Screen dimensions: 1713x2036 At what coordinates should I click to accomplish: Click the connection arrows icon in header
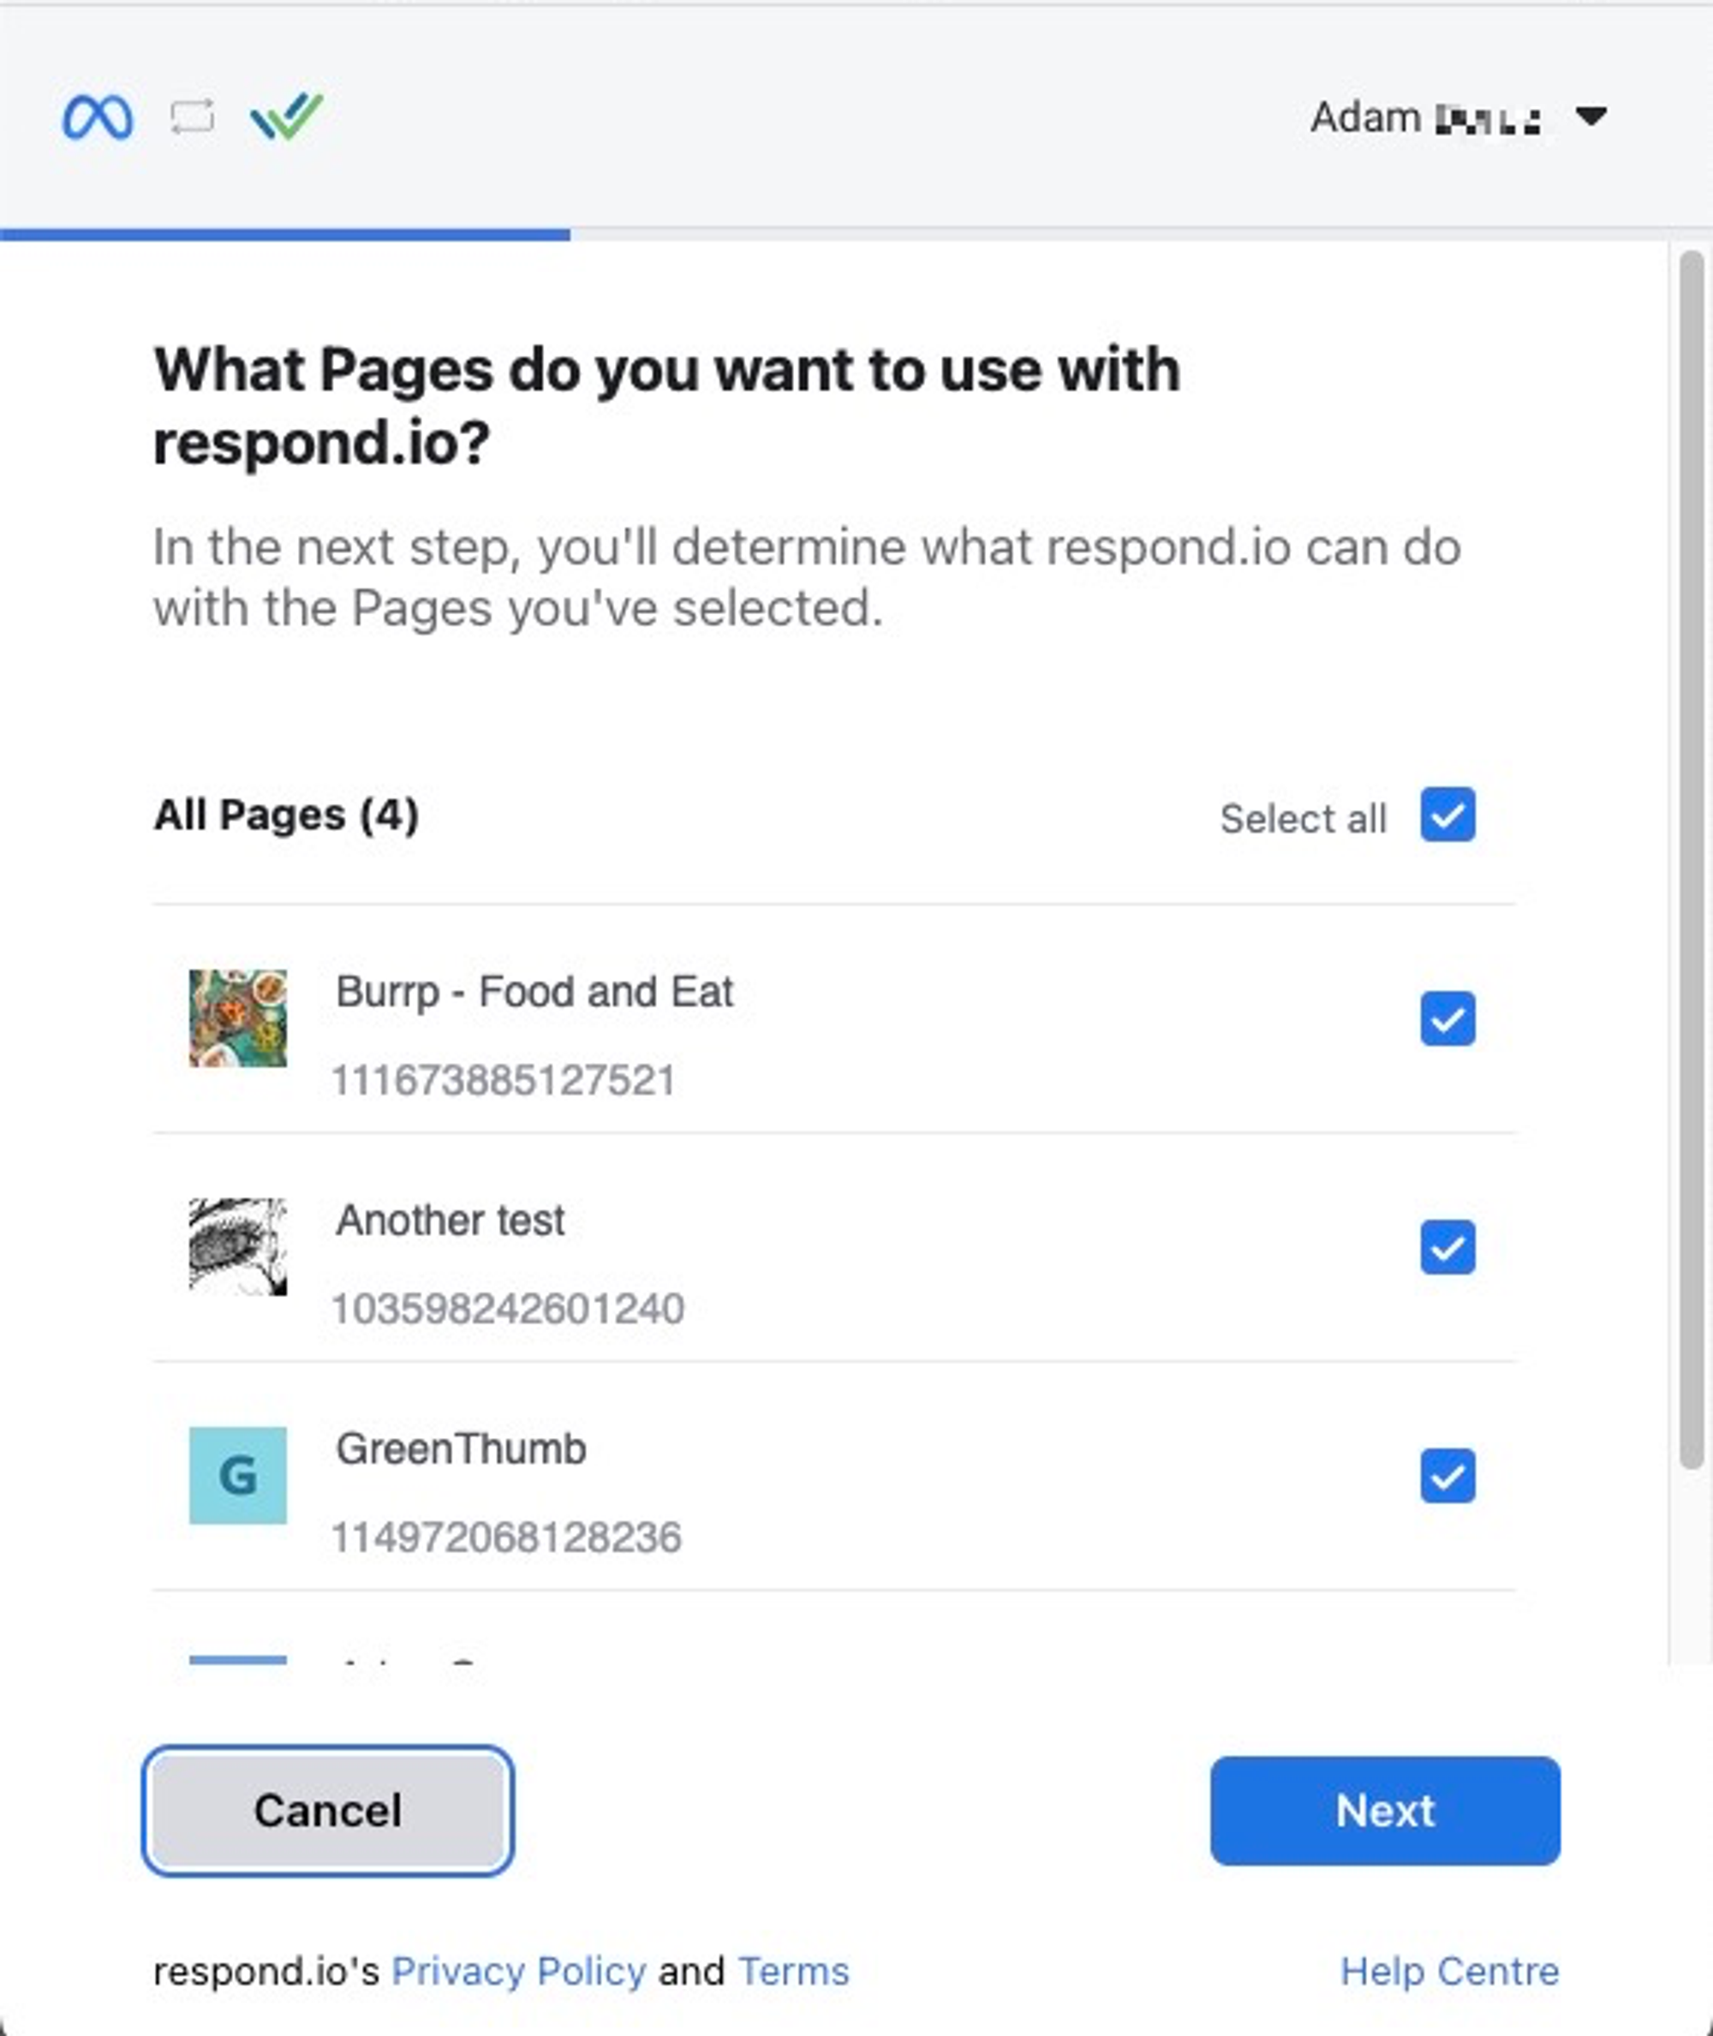[192, 117]
